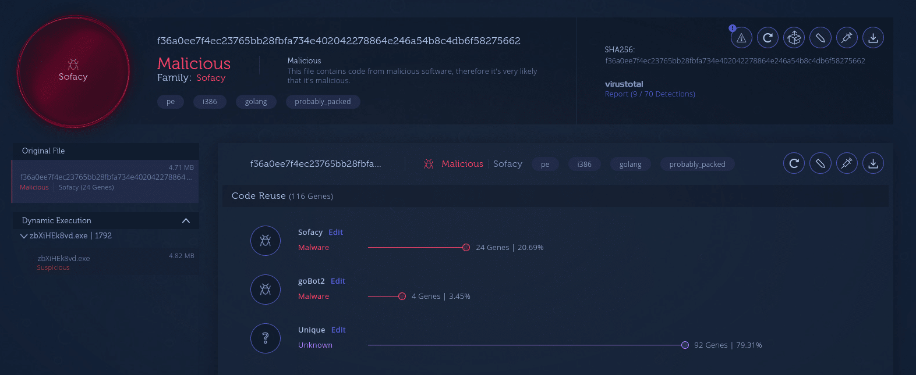Click the 4.71 MB file size text

coord(181,167)
